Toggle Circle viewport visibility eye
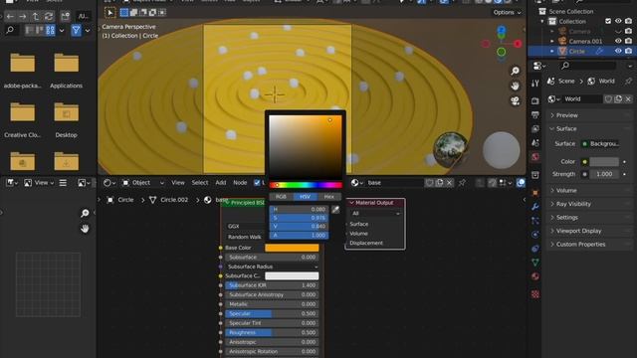The height and width of the screenshot is (358, 637). click(618, 51)
